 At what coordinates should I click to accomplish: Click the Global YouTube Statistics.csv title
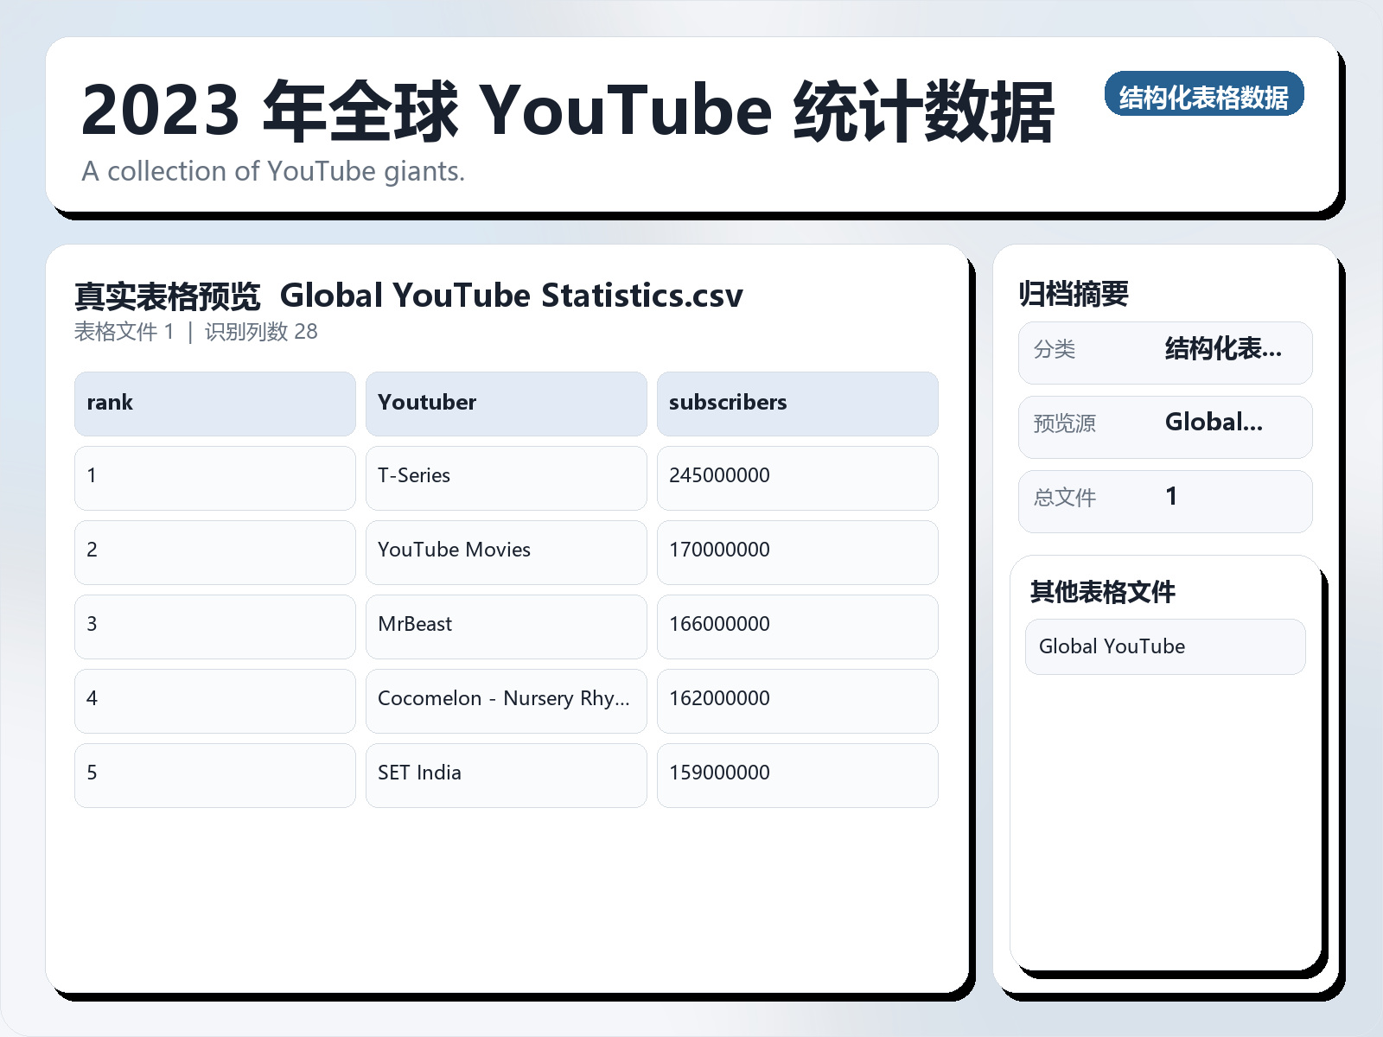click(x=513, y=295)
